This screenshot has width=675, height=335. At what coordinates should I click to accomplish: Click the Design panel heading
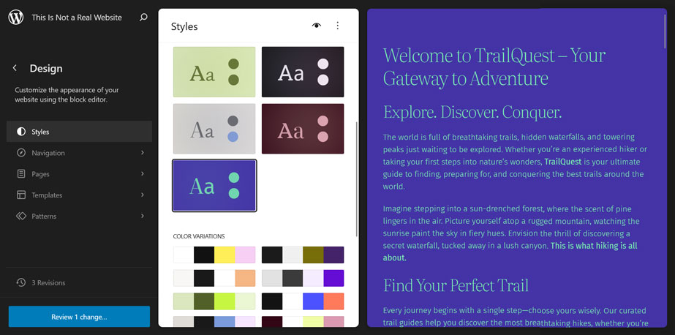46,69
